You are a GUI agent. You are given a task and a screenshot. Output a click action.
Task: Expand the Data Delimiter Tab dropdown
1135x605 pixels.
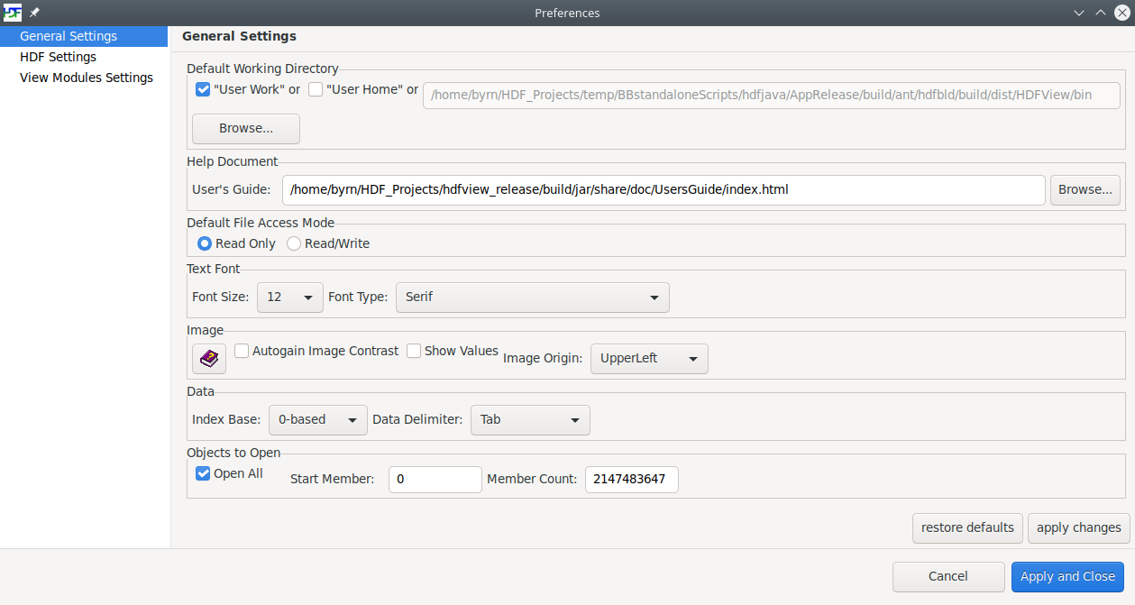(530, 419)
